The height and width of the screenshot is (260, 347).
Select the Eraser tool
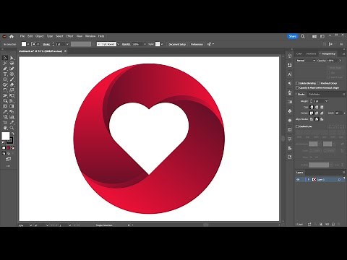tap(12, 84)
